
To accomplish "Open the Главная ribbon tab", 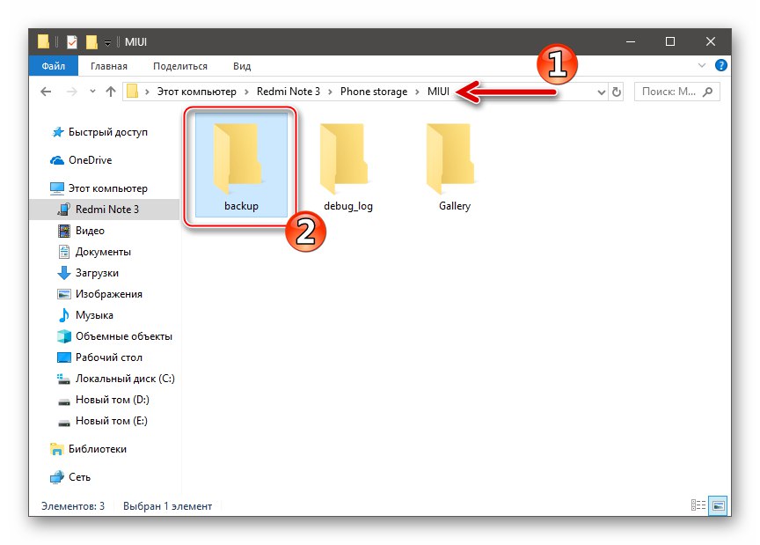I will coord(109,66).
